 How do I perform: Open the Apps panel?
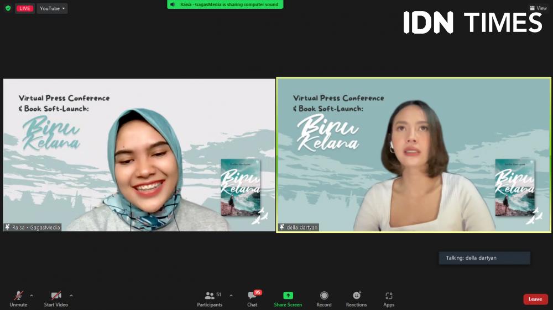point(389,299)
